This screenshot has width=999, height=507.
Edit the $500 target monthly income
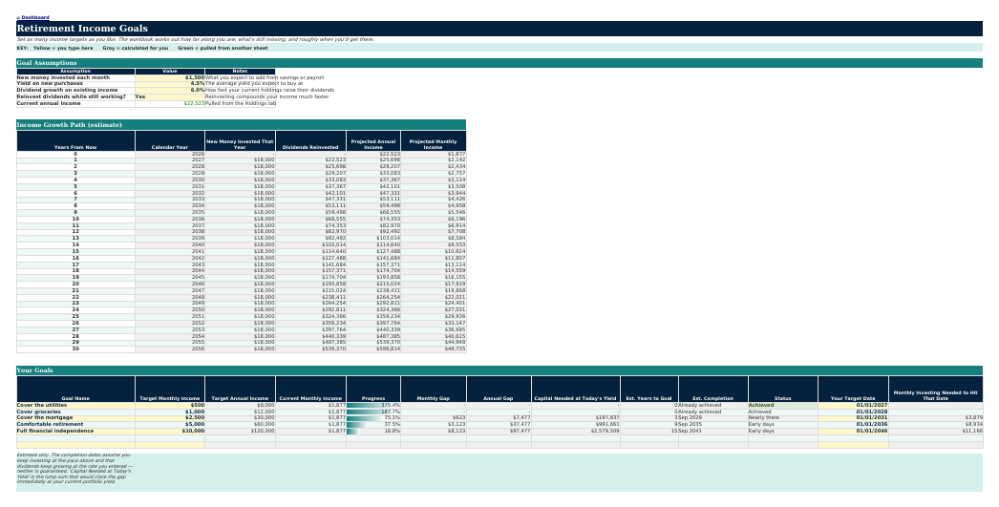[x=169, y=405]
